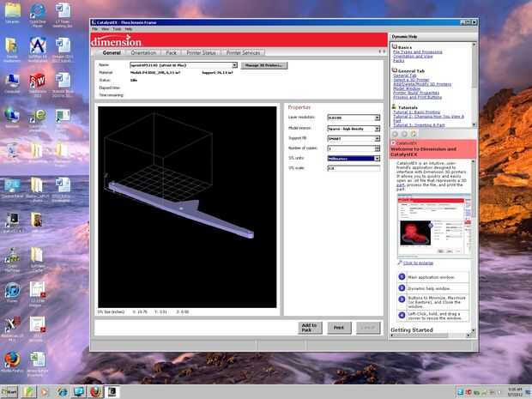This screenshot has width=532, height=399.
Task: Switch to the Printer Services tab
Action: click(x=244, y=52)
